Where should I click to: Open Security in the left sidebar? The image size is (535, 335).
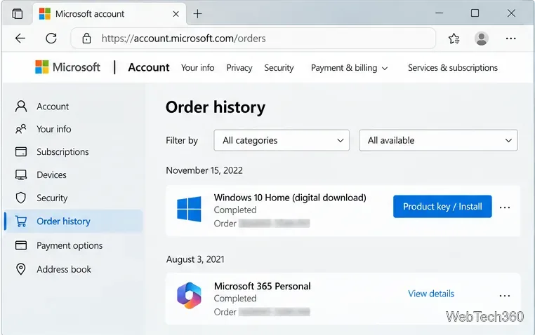(x=73, y=198)
